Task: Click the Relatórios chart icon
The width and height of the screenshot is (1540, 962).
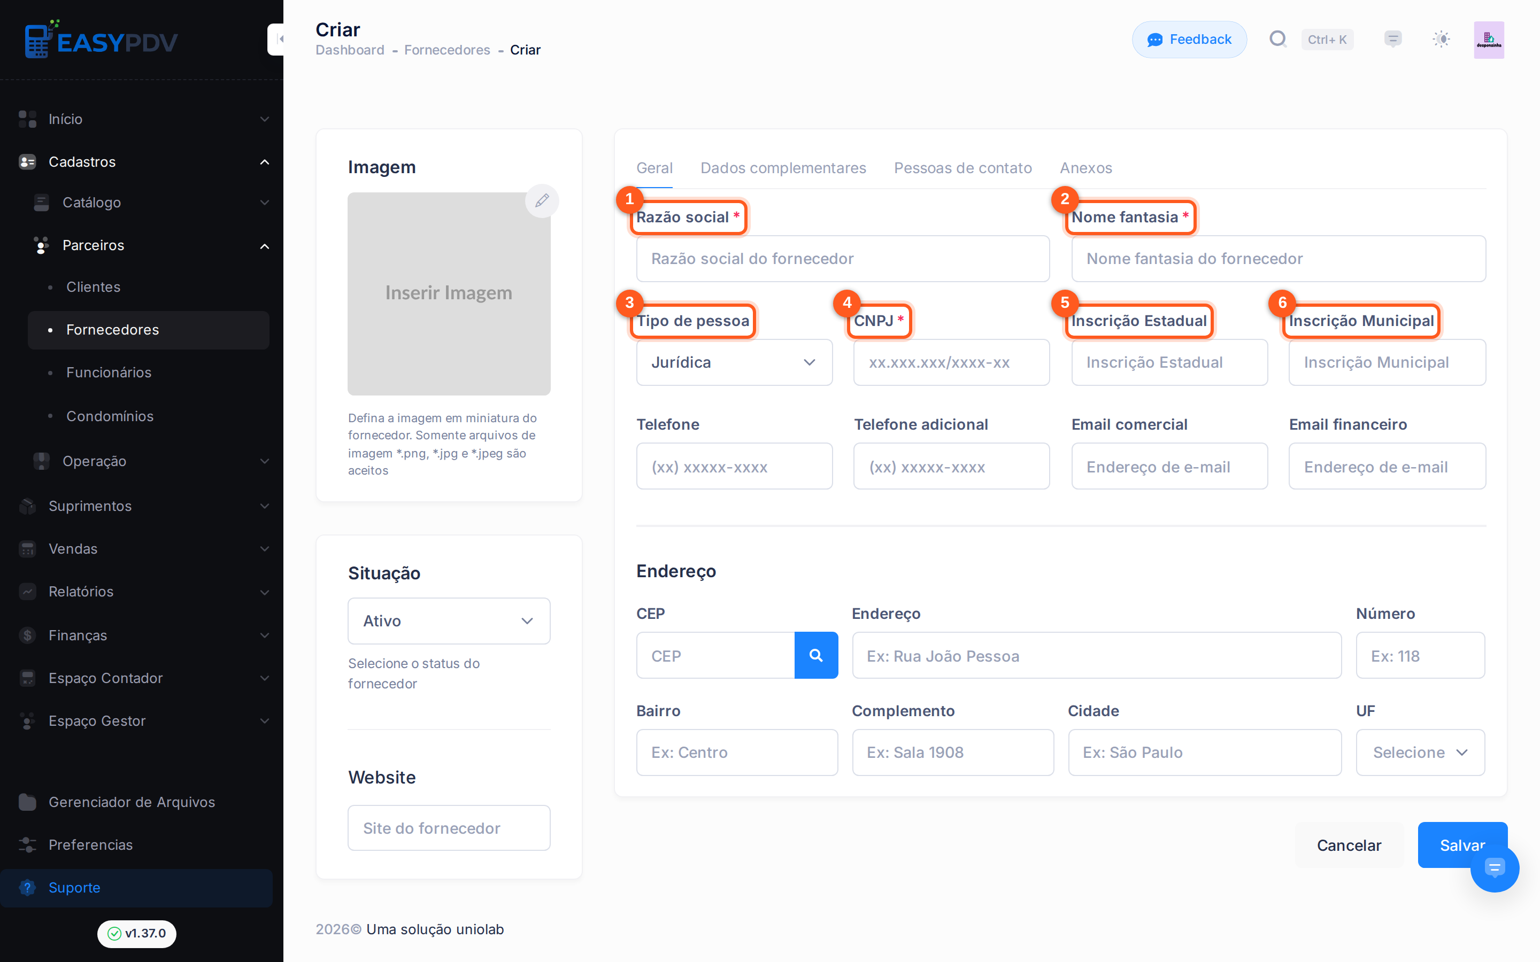Action: click(x=27, y=592)
